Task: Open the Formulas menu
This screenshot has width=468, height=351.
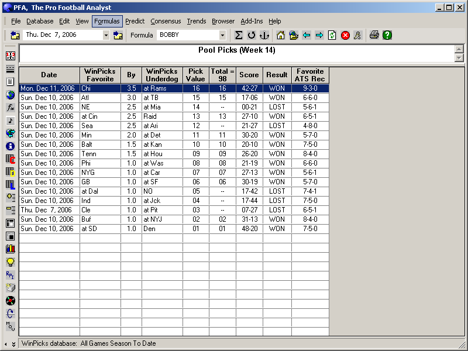Action: [x=107, y=21]
